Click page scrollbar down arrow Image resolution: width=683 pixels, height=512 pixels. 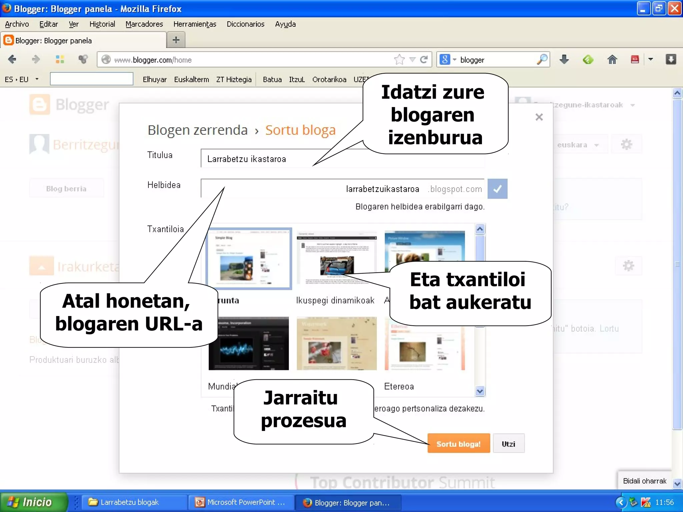pyautogui.click(x=677, y=484)
